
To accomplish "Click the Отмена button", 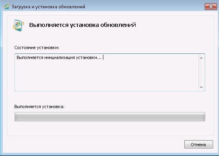I will pos(198,145).
